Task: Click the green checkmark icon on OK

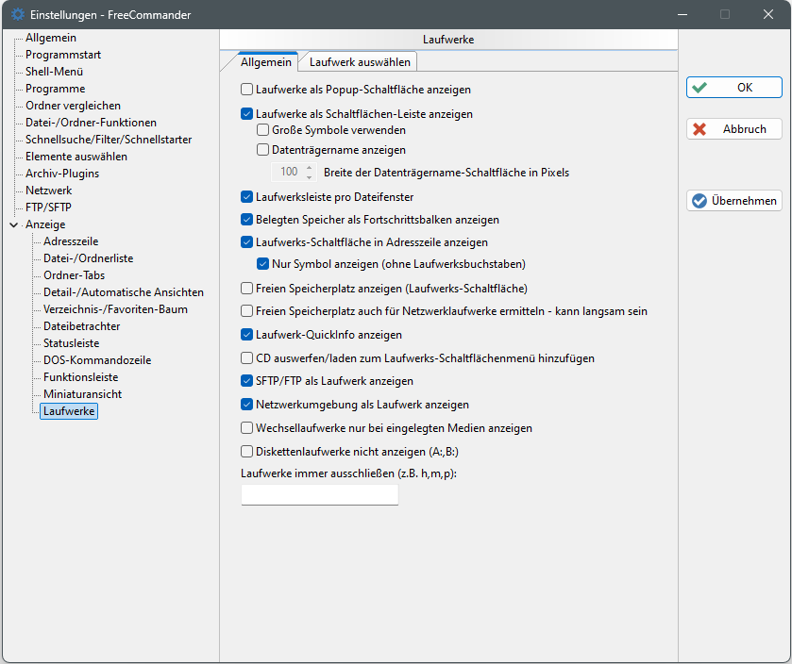Action: (x=699, y=88)
